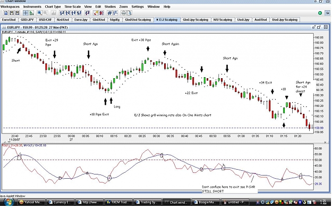Image resolution: width=332 pixels, height=208 pixels.
Task: Click the 159.99 current price label
Action: point(319,128)
